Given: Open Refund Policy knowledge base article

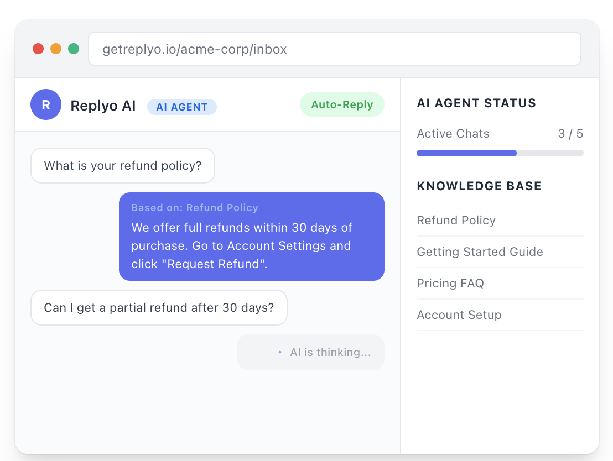Looking at the screenshot, I should (456, 220).
